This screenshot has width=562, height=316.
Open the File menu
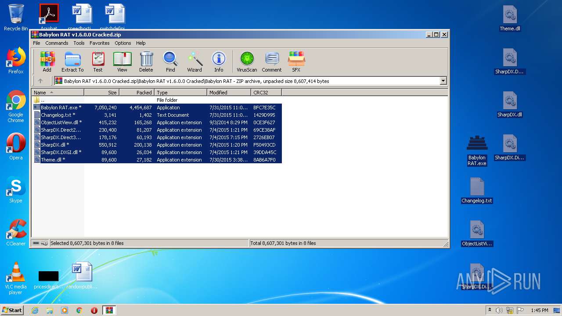[36, 43]
